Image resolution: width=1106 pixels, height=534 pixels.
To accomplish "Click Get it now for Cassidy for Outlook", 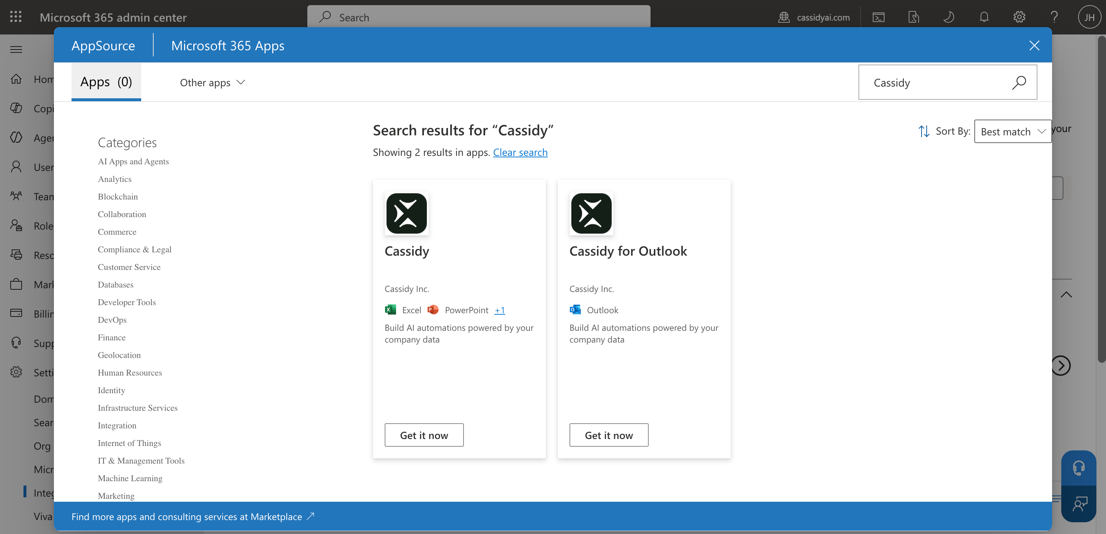I will (x=609, y=435).
